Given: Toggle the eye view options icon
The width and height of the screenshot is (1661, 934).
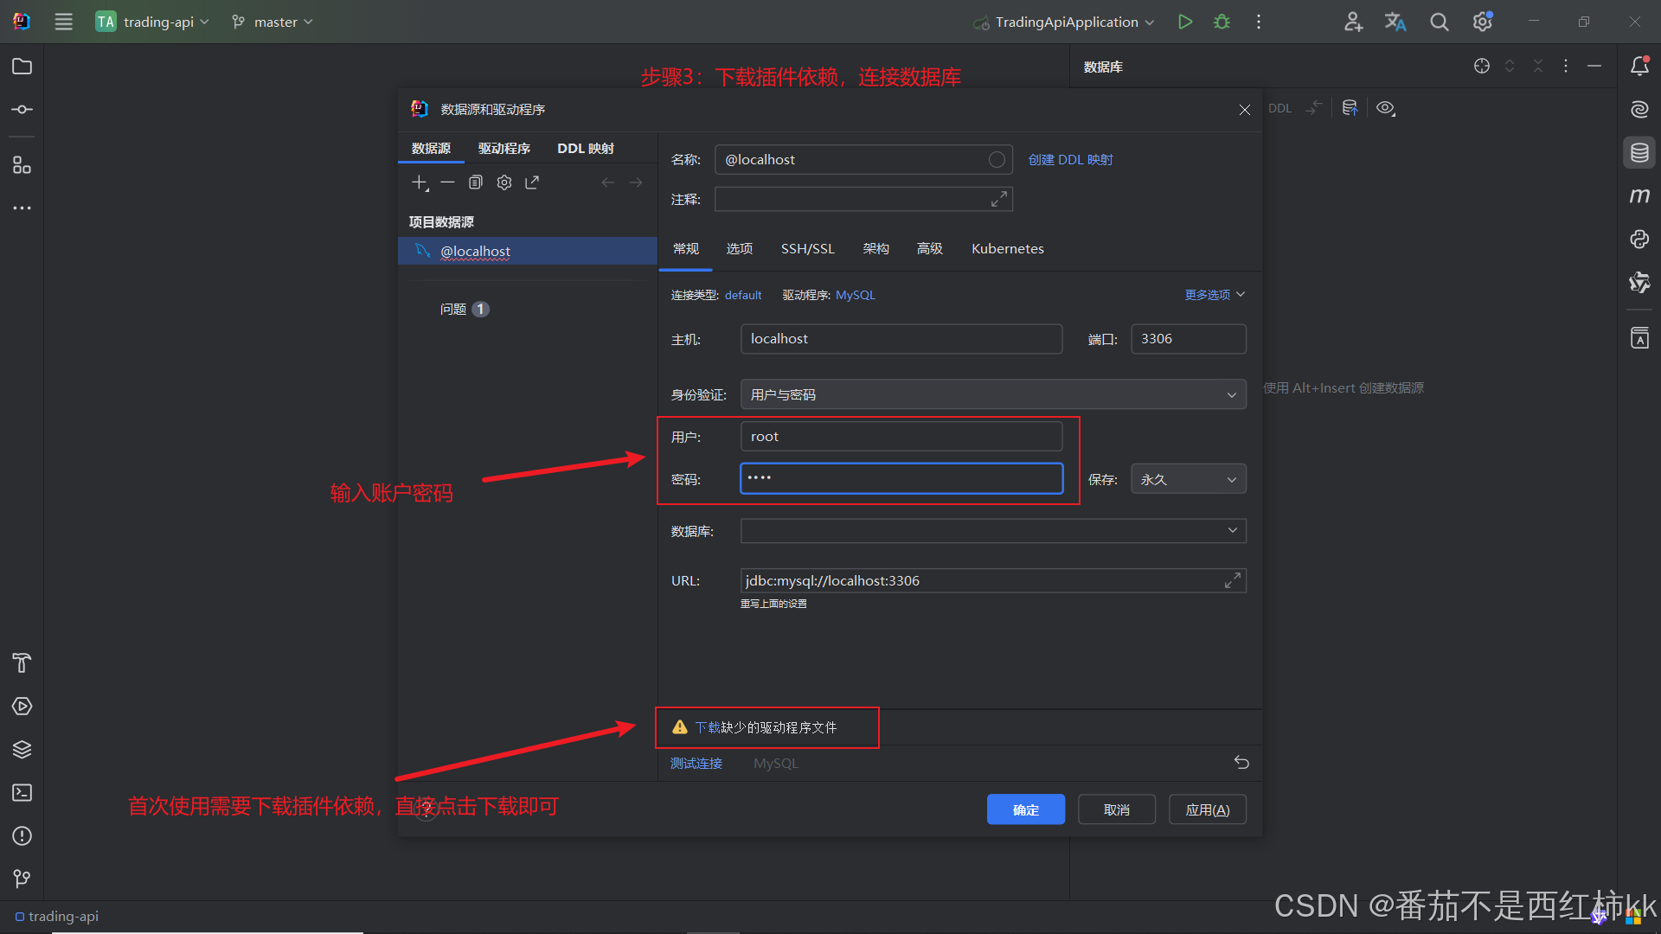Looking at the screenshot, I should pyautogui.click(x=1385, y=108).
